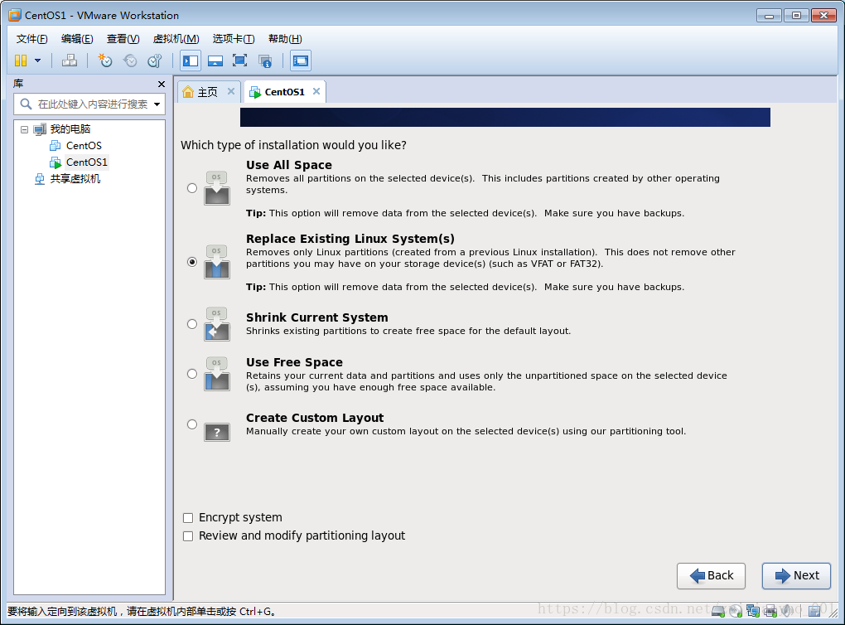845x625 pixels.
Task: Click the 'Shrink Current System' heading text
Action: pos(316,317)
